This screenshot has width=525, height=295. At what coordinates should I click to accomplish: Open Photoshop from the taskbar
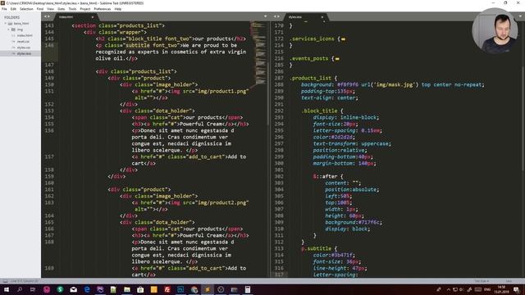pos(180,289)
